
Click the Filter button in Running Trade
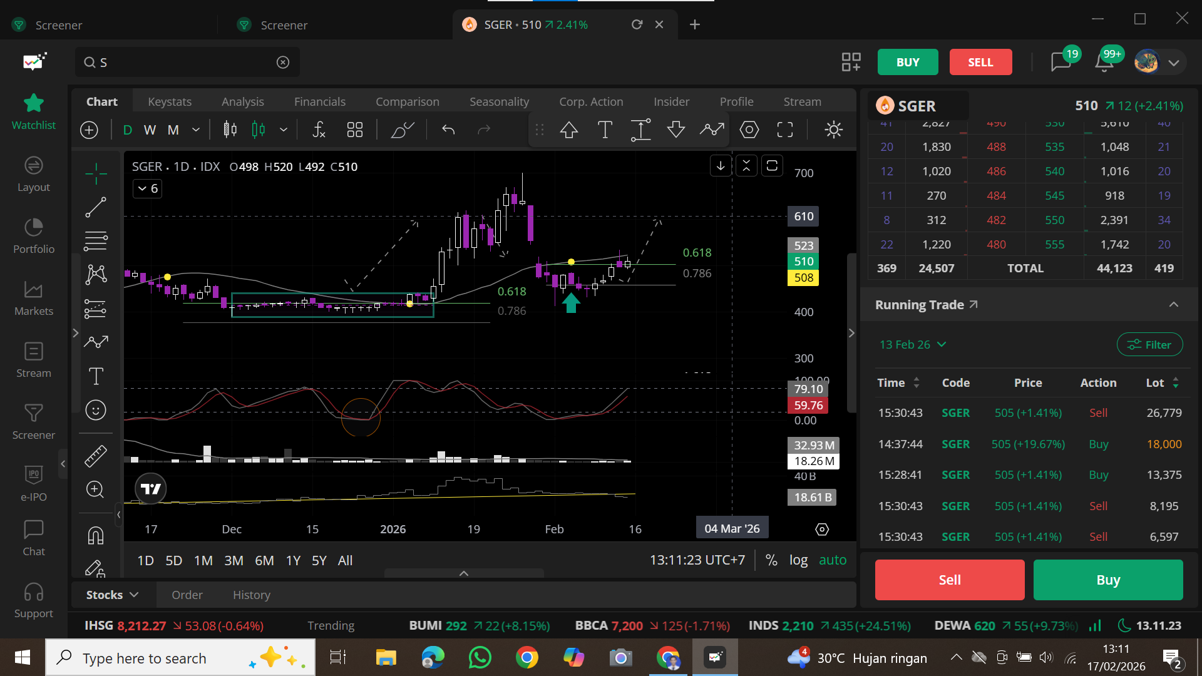(x=1149, y=345)
